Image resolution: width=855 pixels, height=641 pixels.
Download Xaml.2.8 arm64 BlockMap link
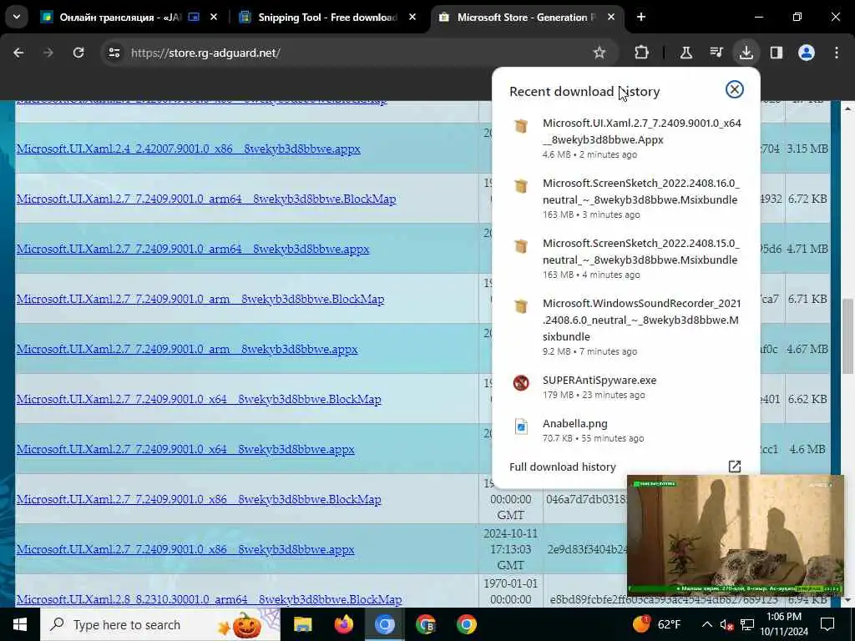pos(209,599)
